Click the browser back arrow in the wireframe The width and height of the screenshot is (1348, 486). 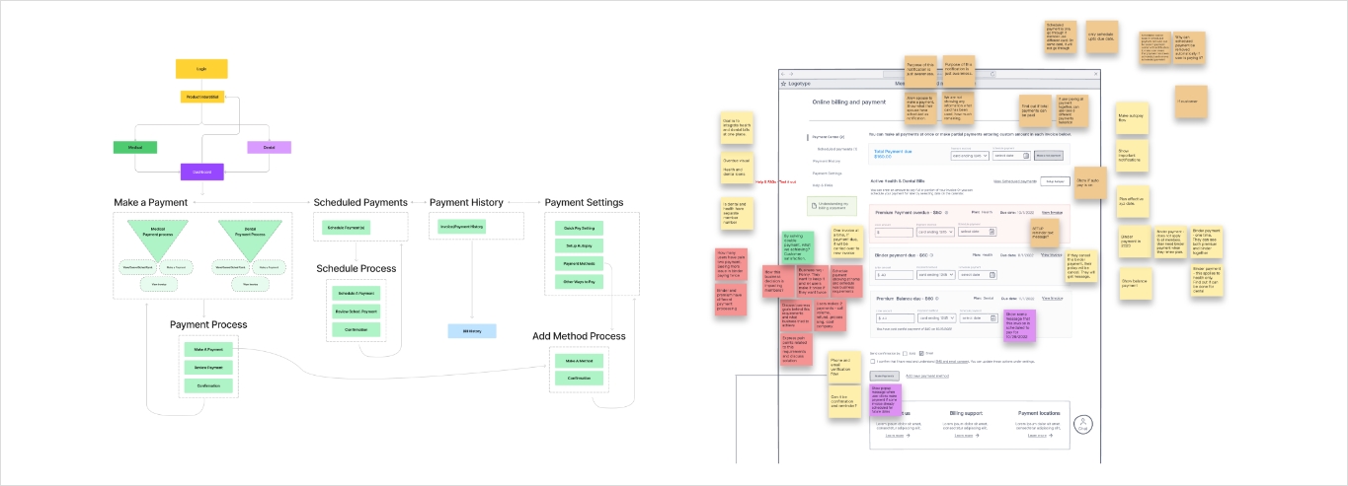pos(784,74)
